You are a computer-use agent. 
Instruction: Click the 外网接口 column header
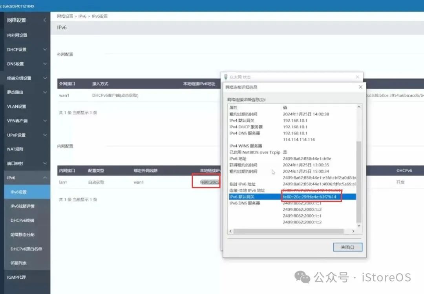coord(67,84)
